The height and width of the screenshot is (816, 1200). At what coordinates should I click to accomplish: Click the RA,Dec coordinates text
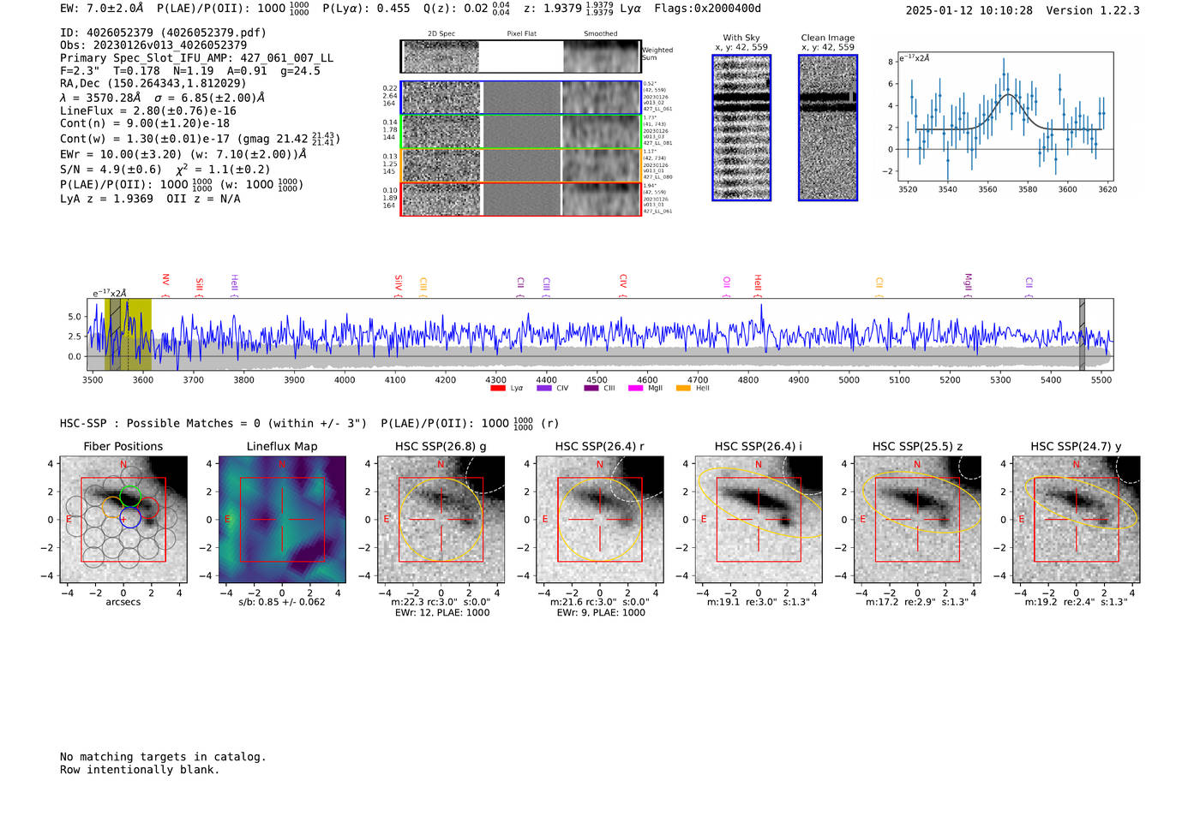click(x=153, y=83)
